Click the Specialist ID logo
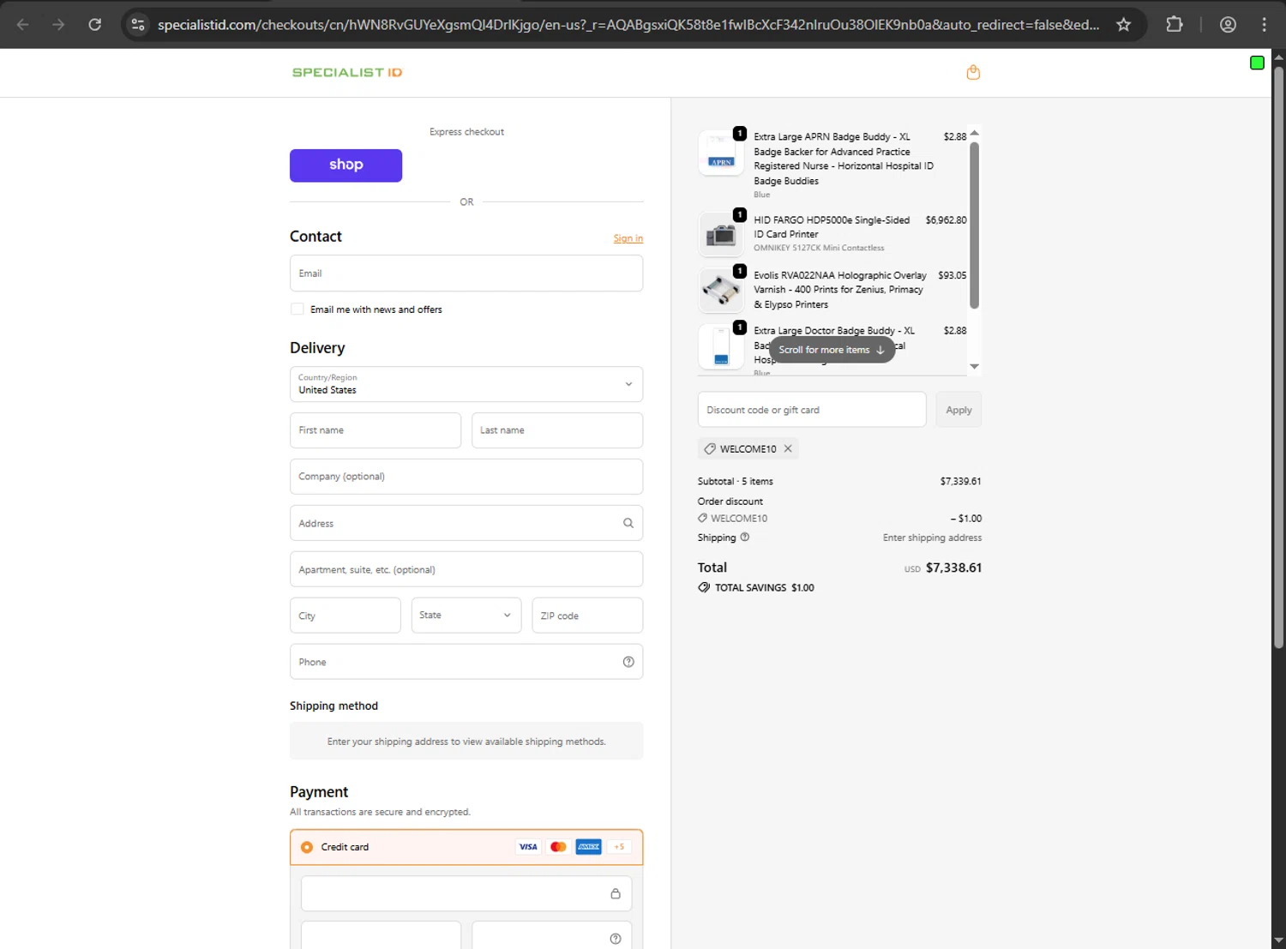 [x=347, y=73]
